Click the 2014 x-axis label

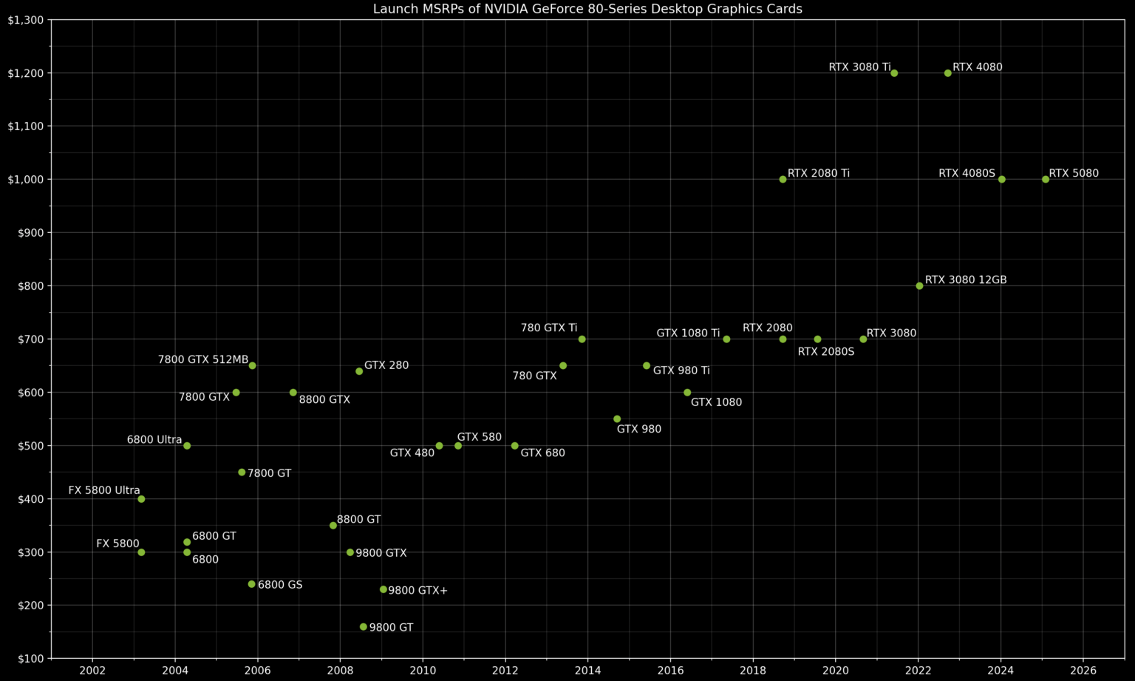pyautogui.click(x=587, y=671)
